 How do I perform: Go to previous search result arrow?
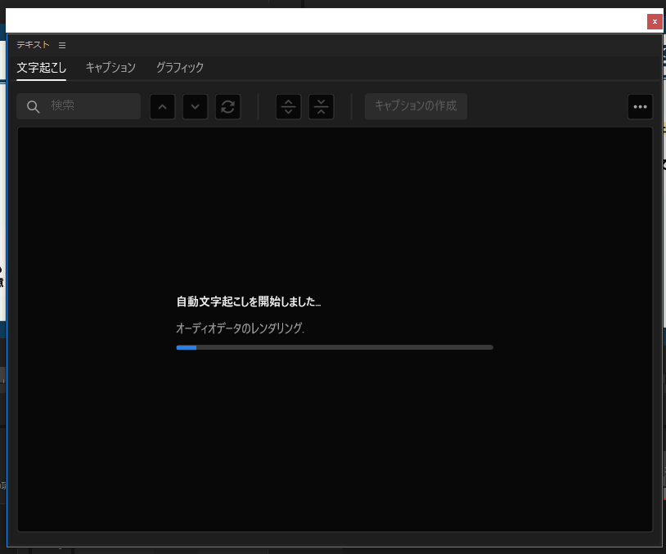click(x=162, y=107)
